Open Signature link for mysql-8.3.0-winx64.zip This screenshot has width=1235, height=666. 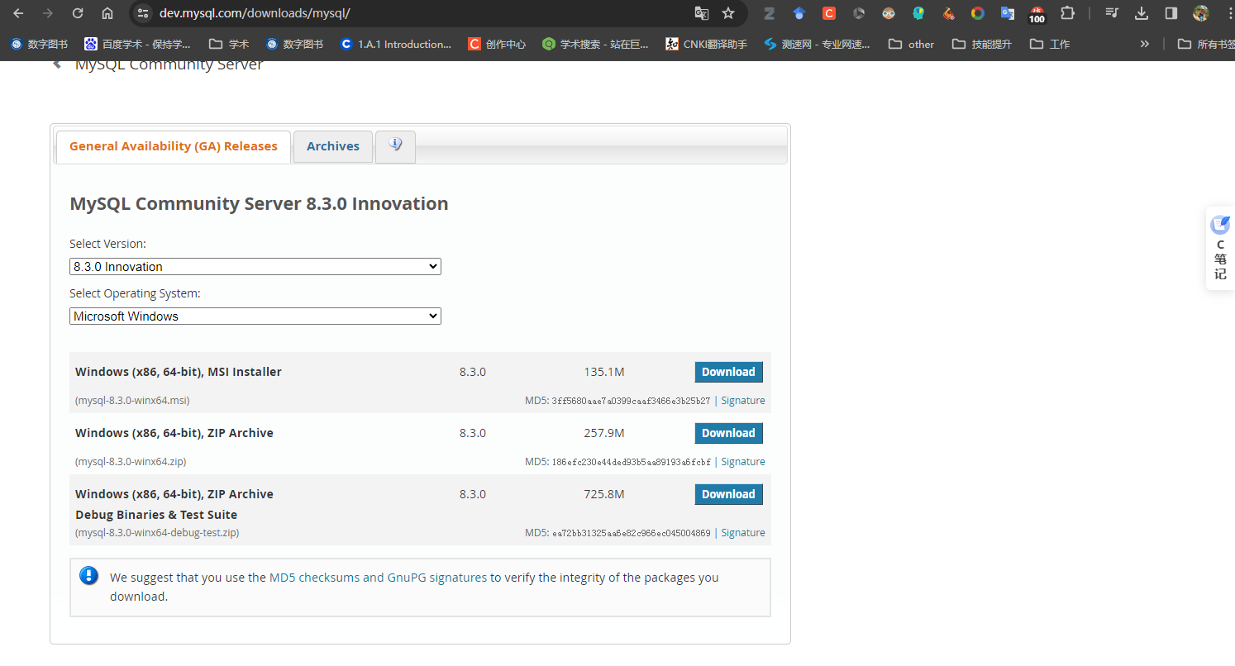(743, 462)
